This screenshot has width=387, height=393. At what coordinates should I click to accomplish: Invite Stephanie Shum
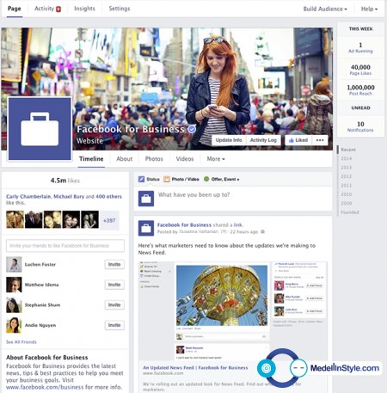(x=114, y=304)
